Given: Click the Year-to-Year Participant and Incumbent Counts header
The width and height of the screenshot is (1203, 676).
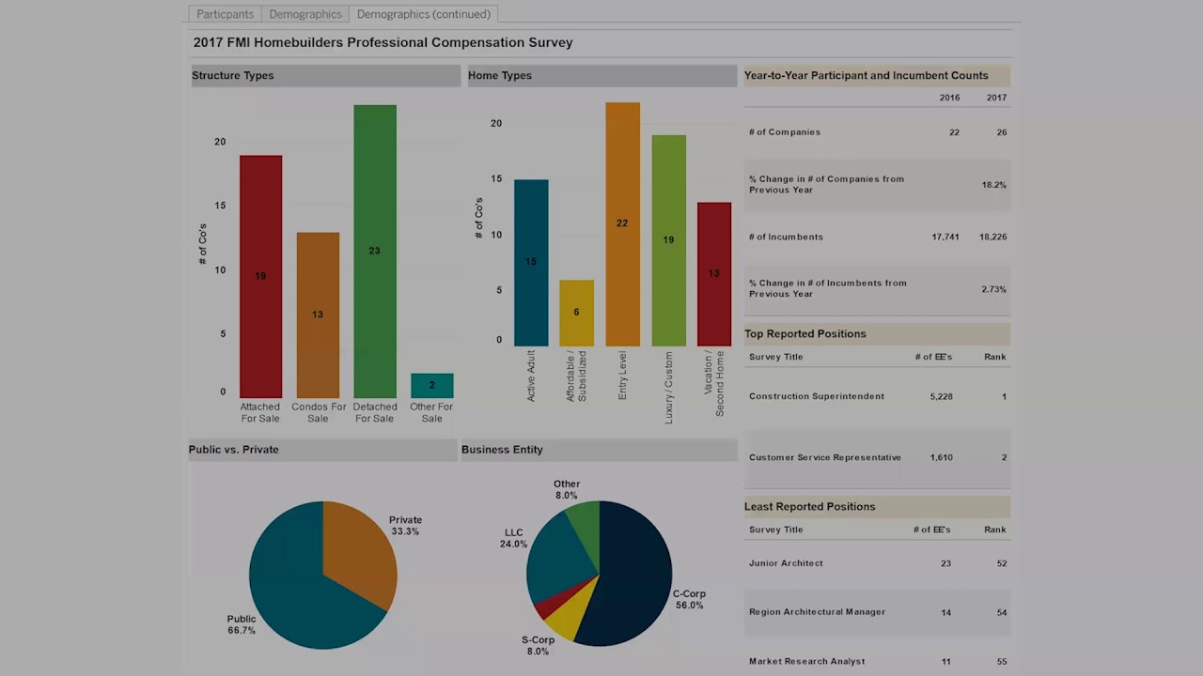Looking at the screenshot, I should (877, 75).
